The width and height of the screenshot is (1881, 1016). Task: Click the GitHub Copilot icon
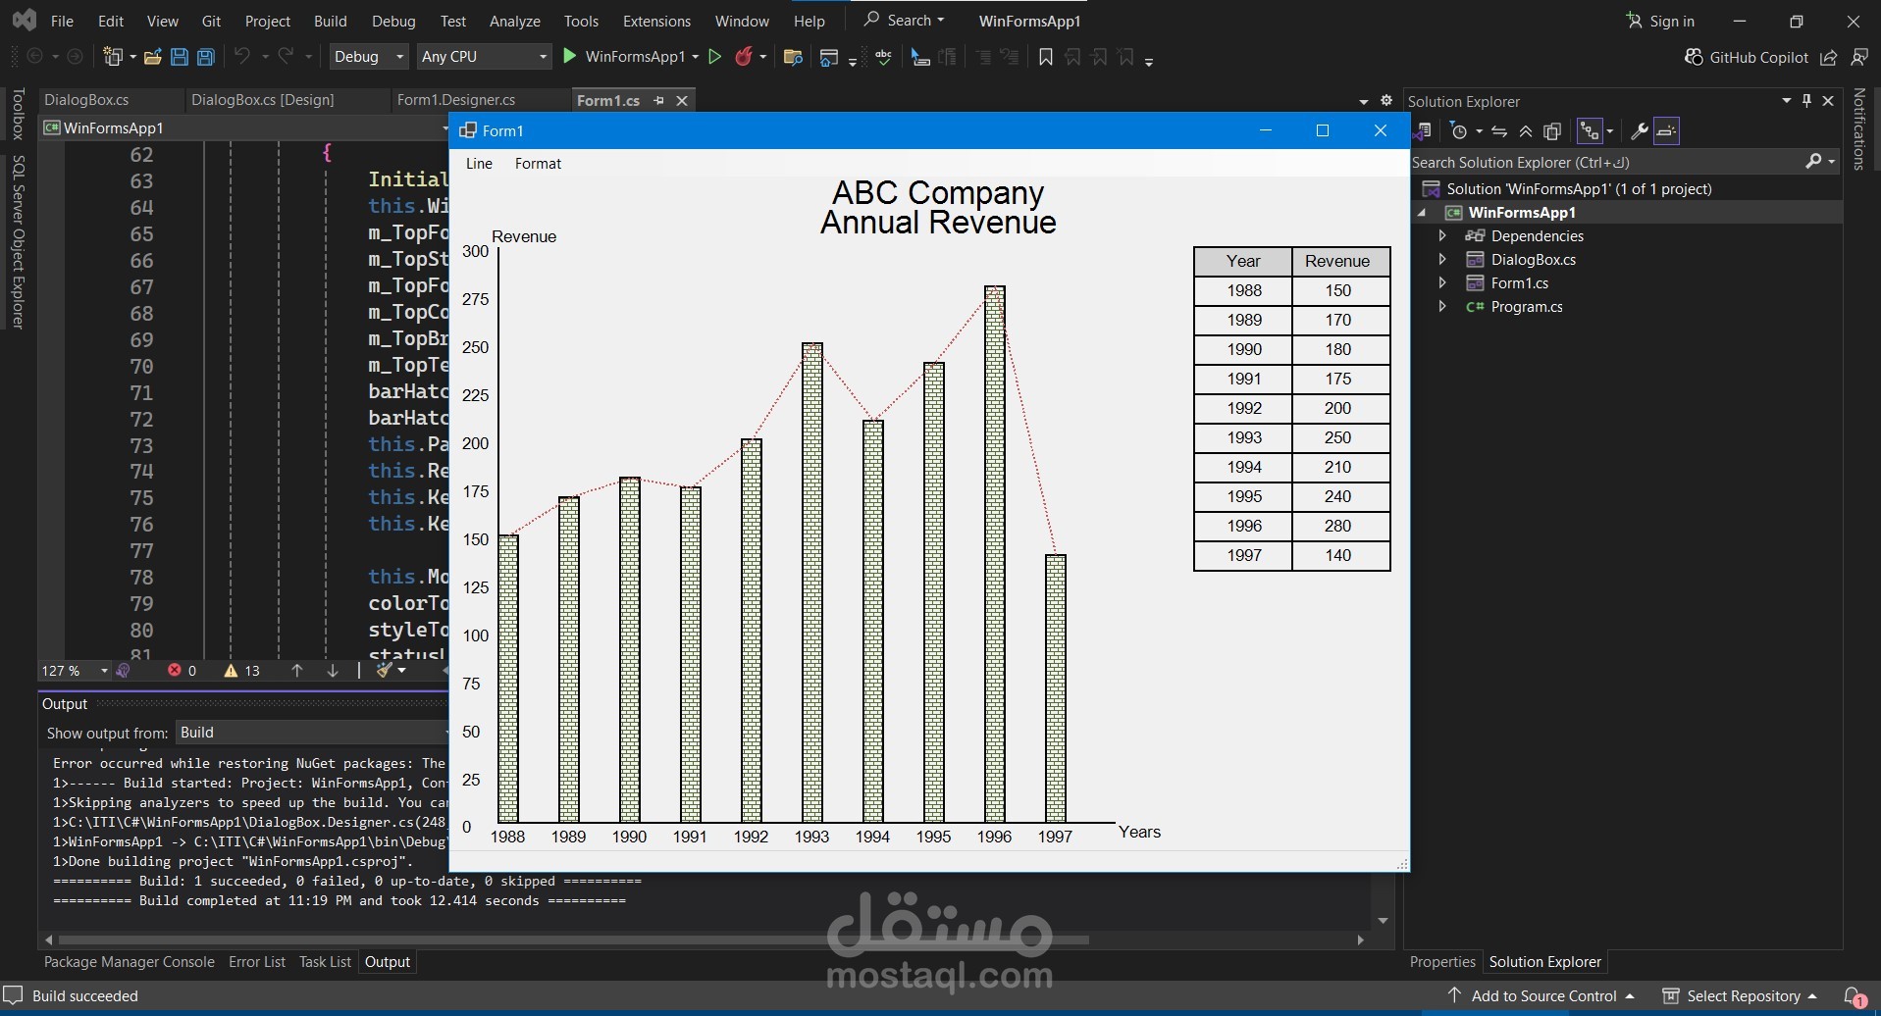1694,57
